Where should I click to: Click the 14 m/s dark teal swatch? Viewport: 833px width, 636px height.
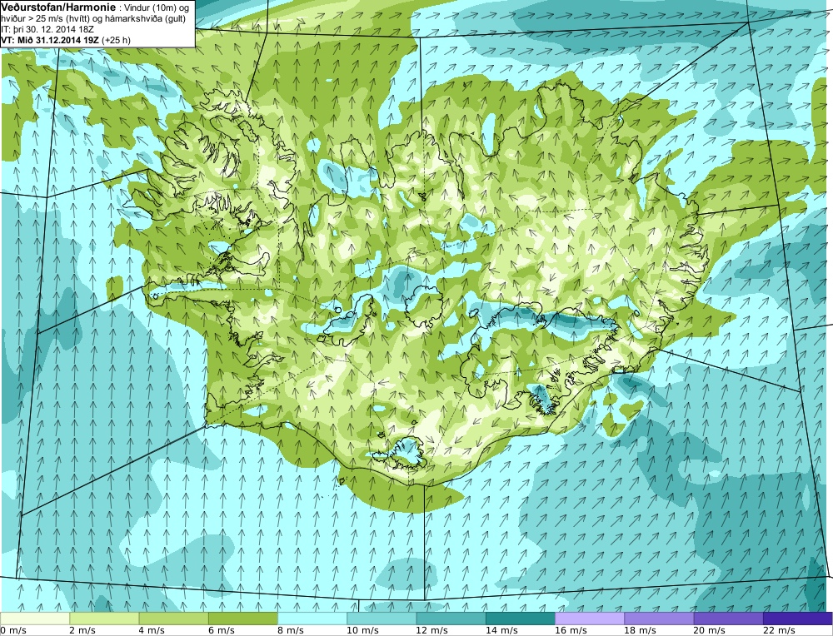click(x=520, y=618)
